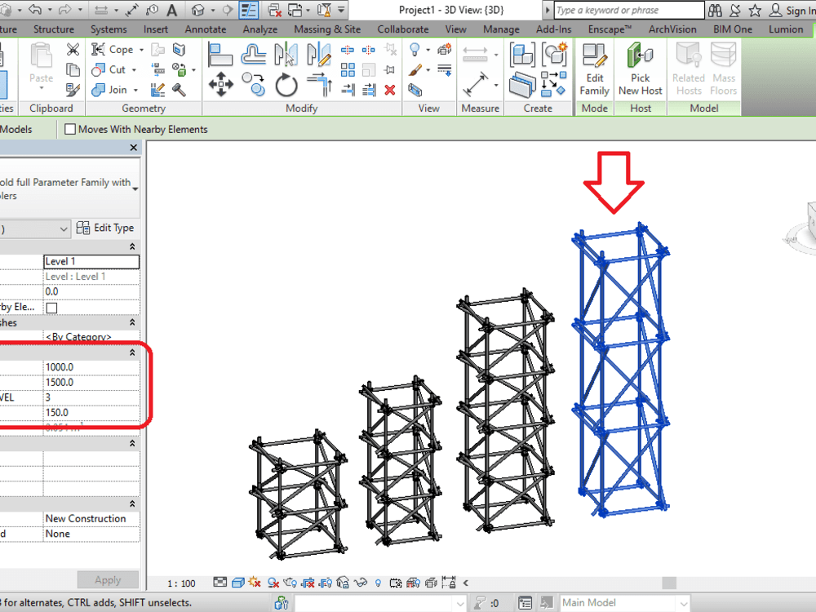Click the 1 : 100 view scale
This screenshot has width=816, height=612.
(181, 583)
